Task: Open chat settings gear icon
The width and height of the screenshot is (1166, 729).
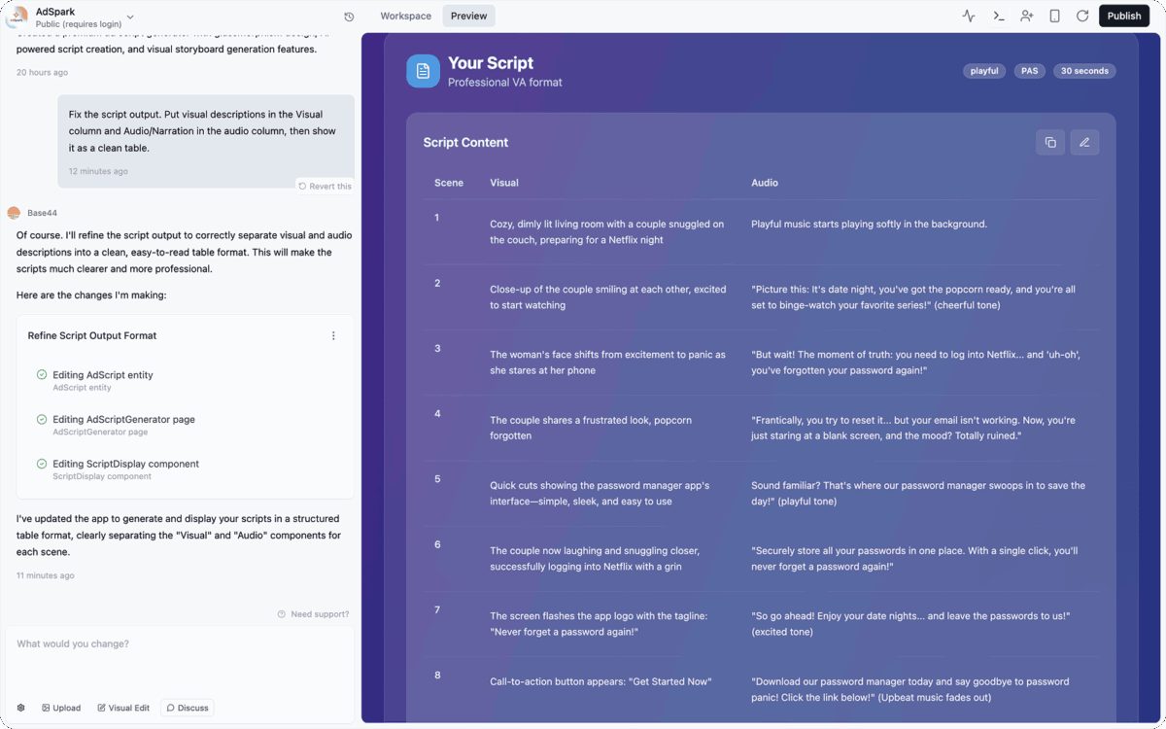Action: click(21, 708)
